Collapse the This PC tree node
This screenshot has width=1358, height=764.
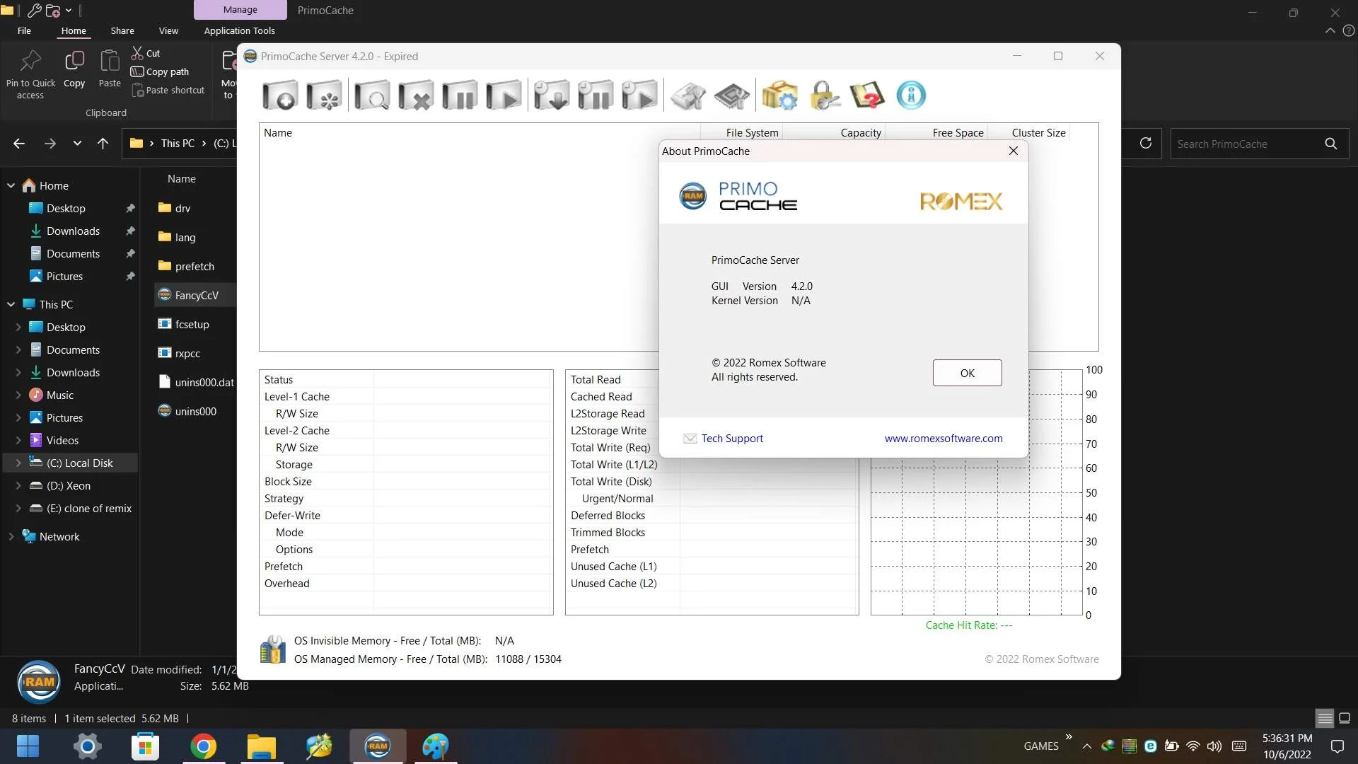(x=11, y=304)
